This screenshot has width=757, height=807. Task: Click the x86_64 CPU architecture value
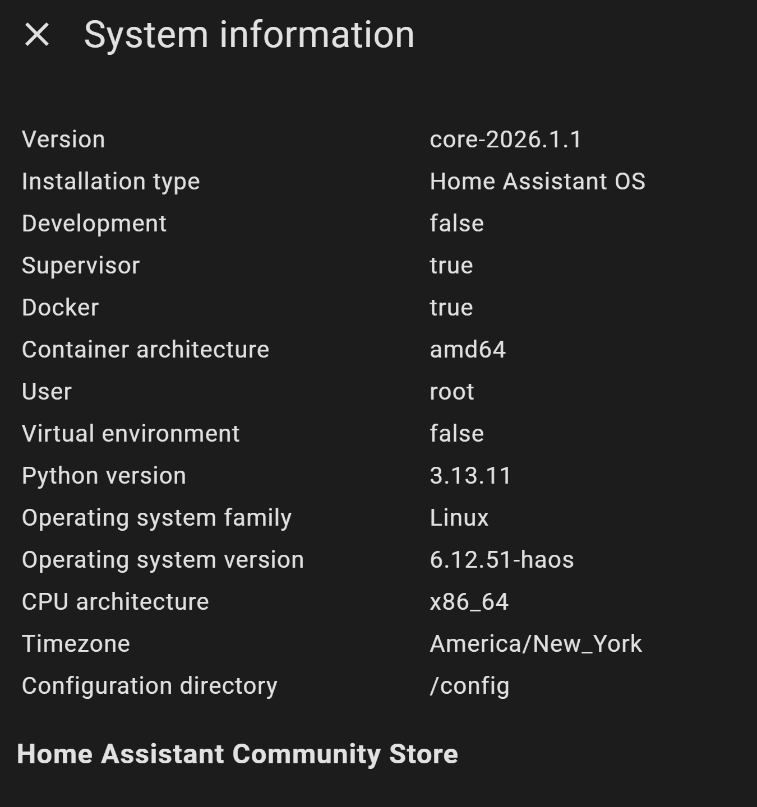[469, 602]
